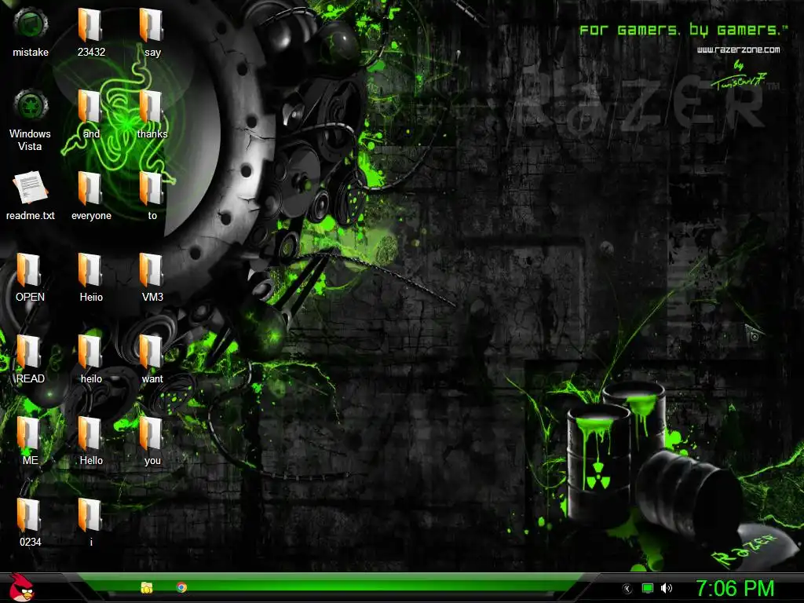This screenshot has height=603, width=804.
Task: Click the 7:06 PM taskbar clock
Action: coord(735,589)
